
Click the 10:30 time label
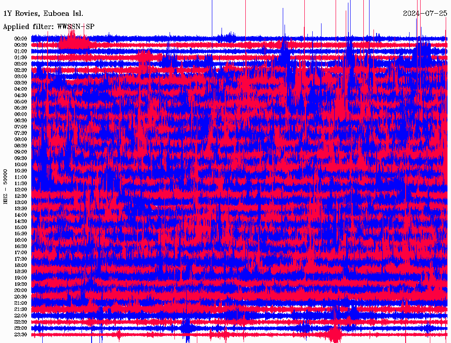[x=21, y=171]
